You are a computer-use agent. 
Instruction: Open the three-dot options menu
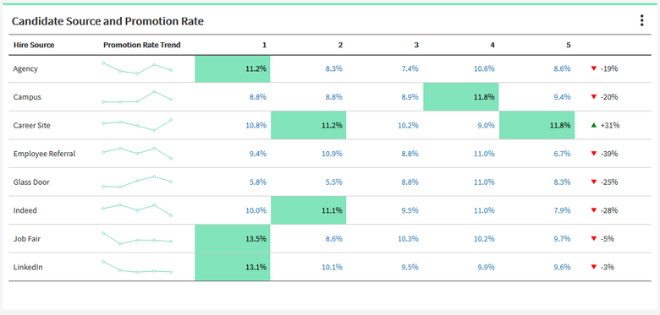tap(641, 20)
